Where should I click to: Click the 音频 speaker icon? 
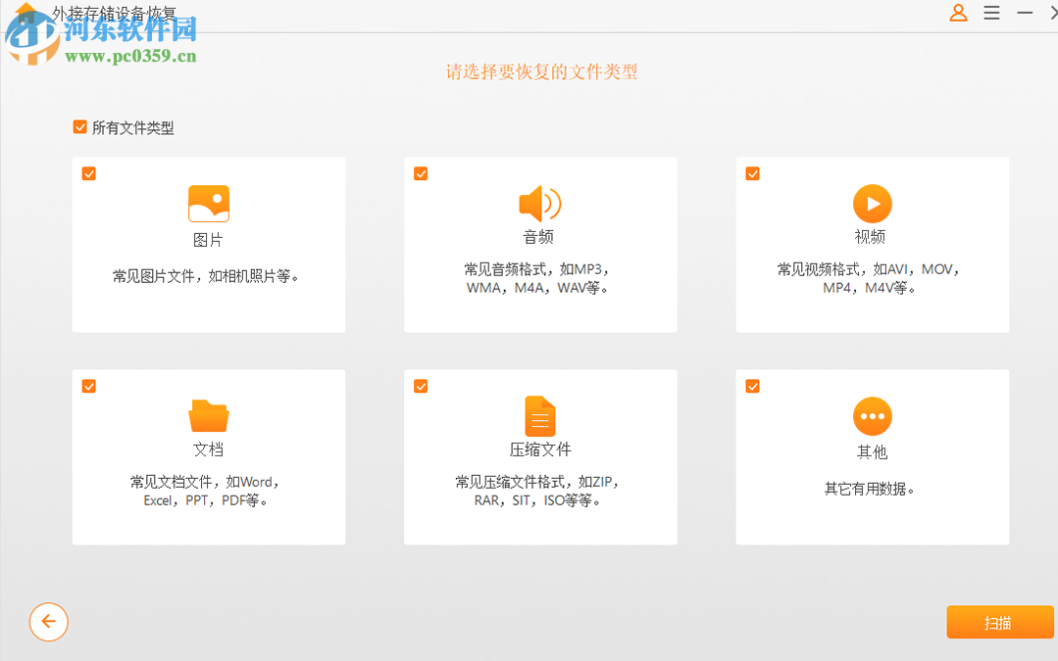pyautogui.click(x=539, y=204)
